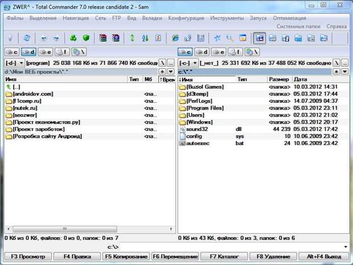Image resolution: width=353 pixels, height=265 pixels.
Task: Click the lightbulb icon in toolbar
Action: pos(10,38)
